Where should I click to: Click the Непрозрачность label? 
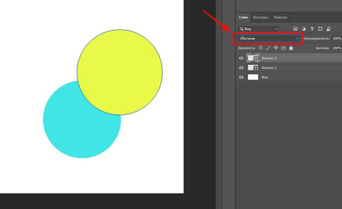click(316, 39)
